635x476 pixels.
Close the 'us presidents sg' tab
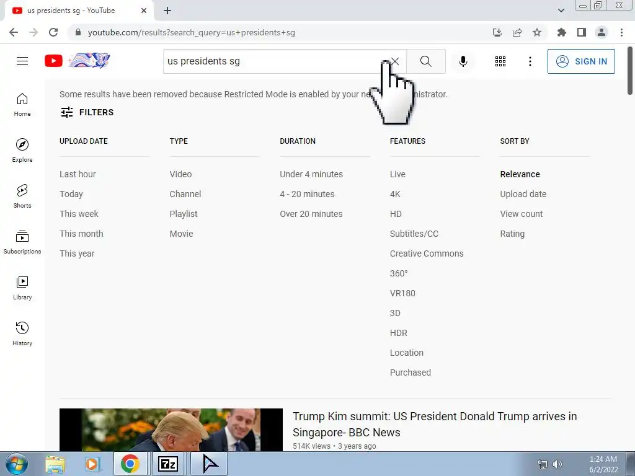pyautogui.click(x=144, y=11)
